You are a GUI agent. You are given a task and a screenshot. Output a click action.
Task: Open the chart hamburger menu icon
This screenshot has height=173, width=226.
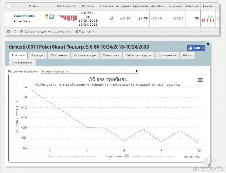click(200, 80)
